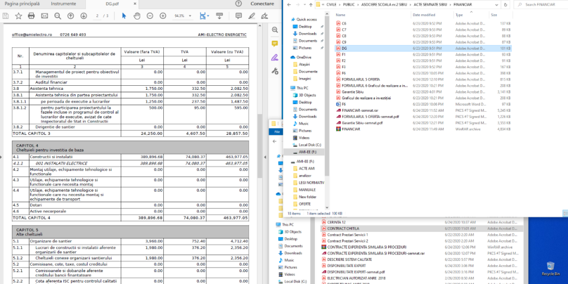Activate the selection arrow tool
Viewport: 568px width, 284px height.
tap(124, 16)
